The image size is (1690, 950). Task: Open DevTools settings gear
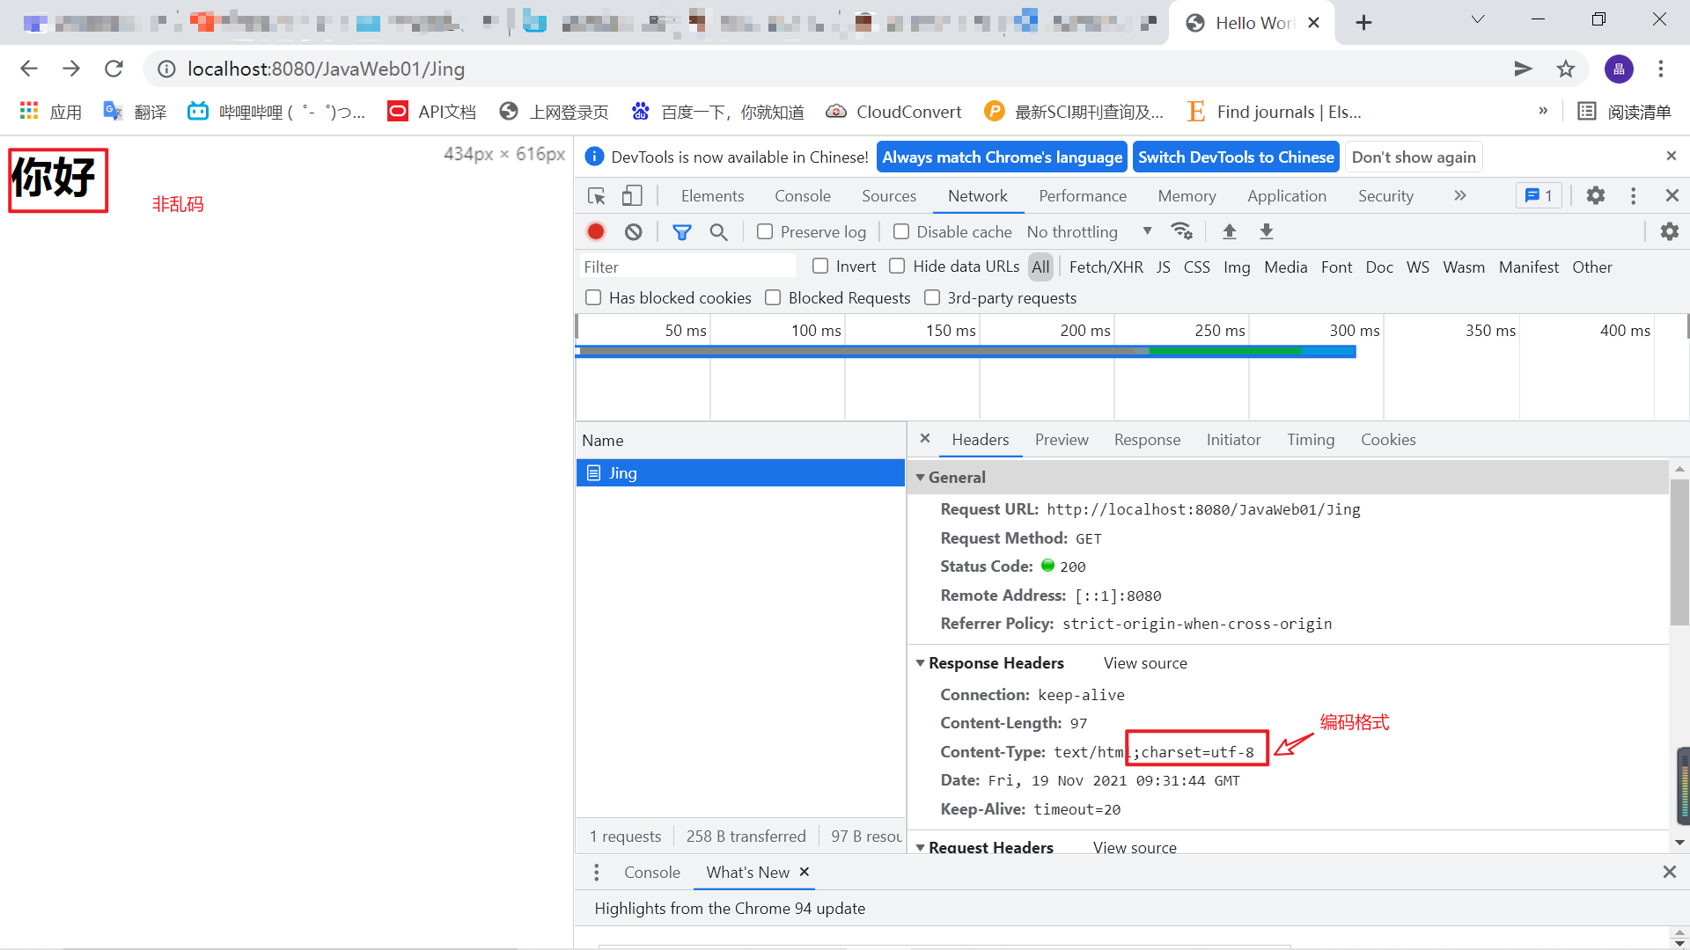tap(1596, 195)
